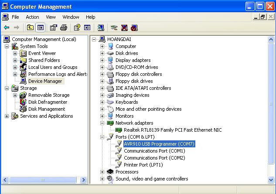Click the Help toolbar icon
Viewport: 276px width, 194px height.
coord(77,27)
